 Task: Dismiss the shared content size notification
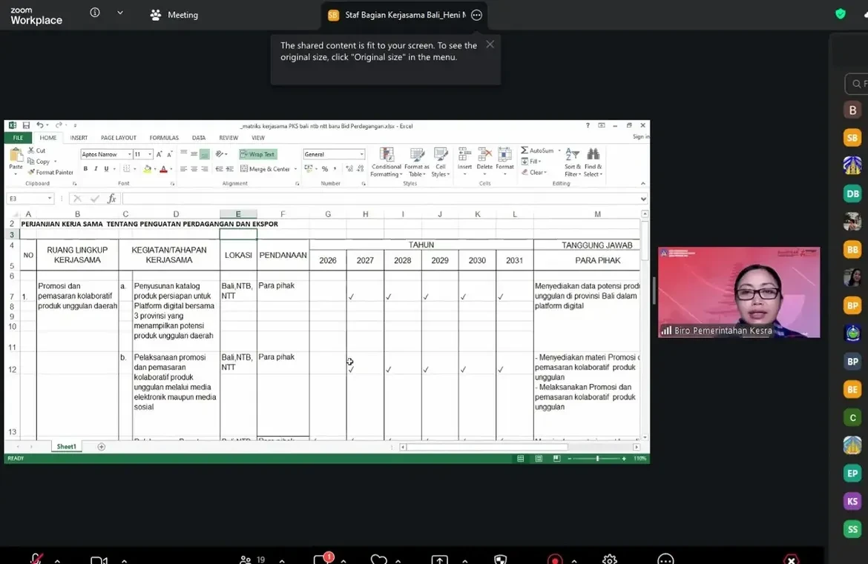coord(490,44)
